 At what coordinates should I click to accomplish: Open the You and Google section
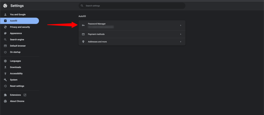coord(18,15)
